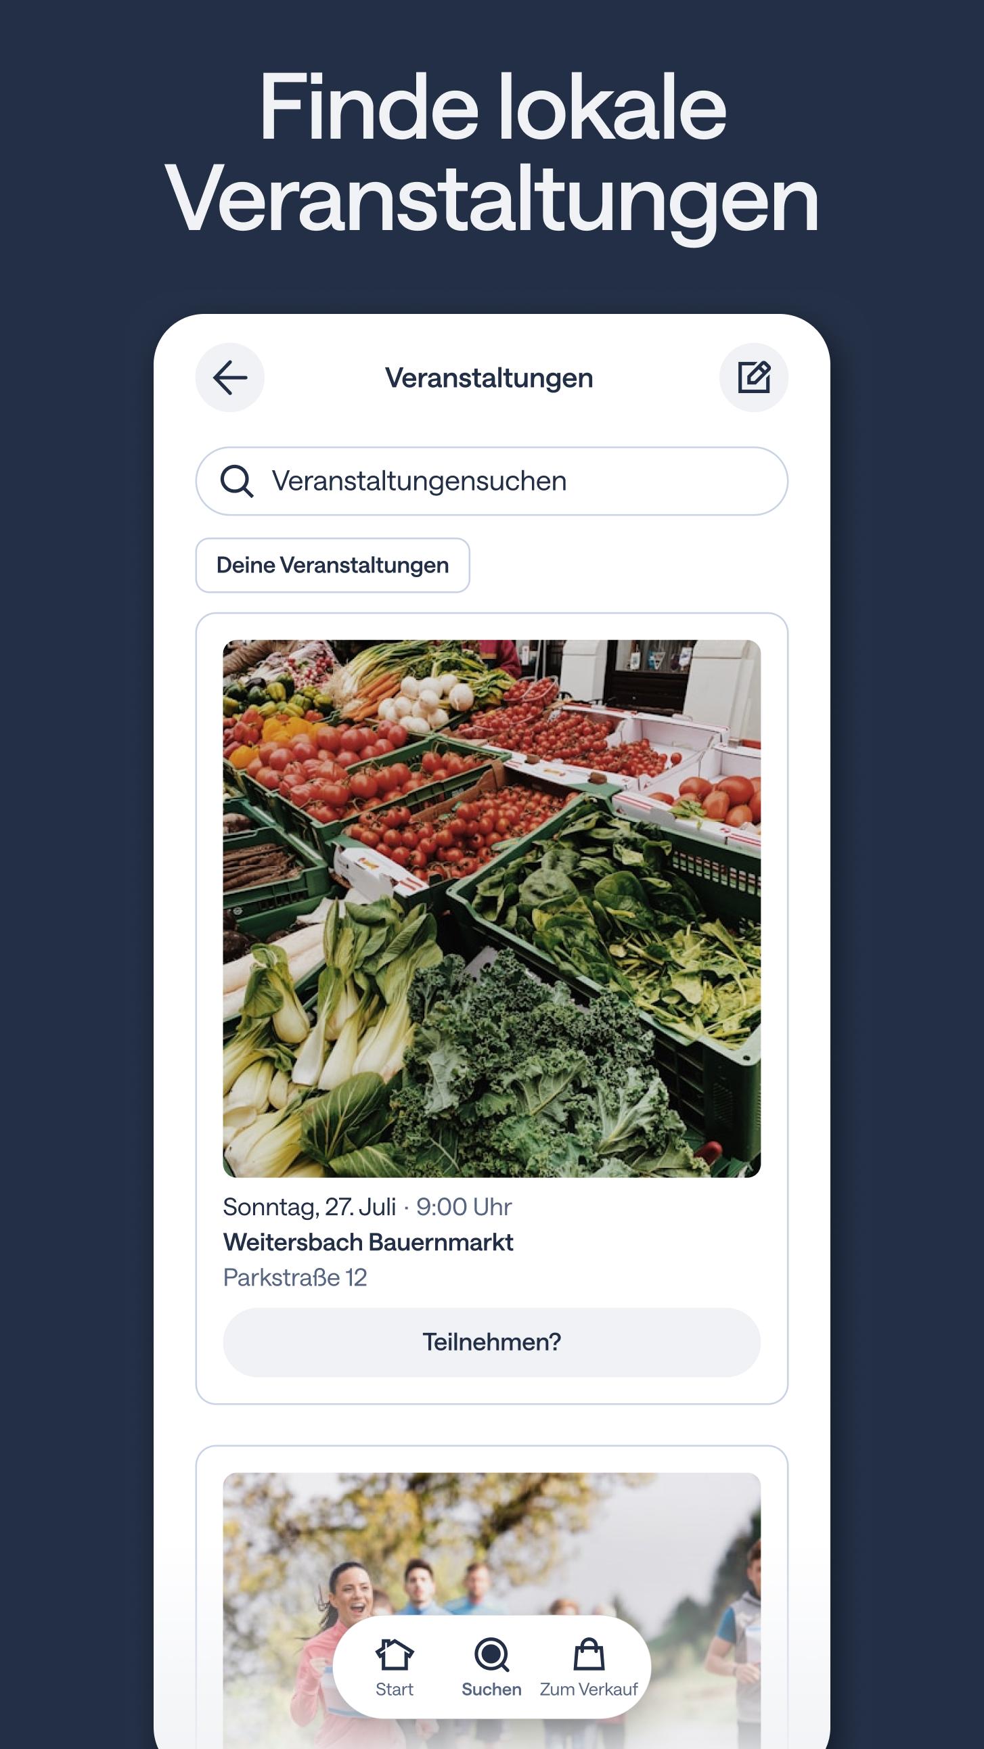The height and width of the screenshot is (1749, 984).
Task: Open the compose/edit event icon
Action: 753,378
